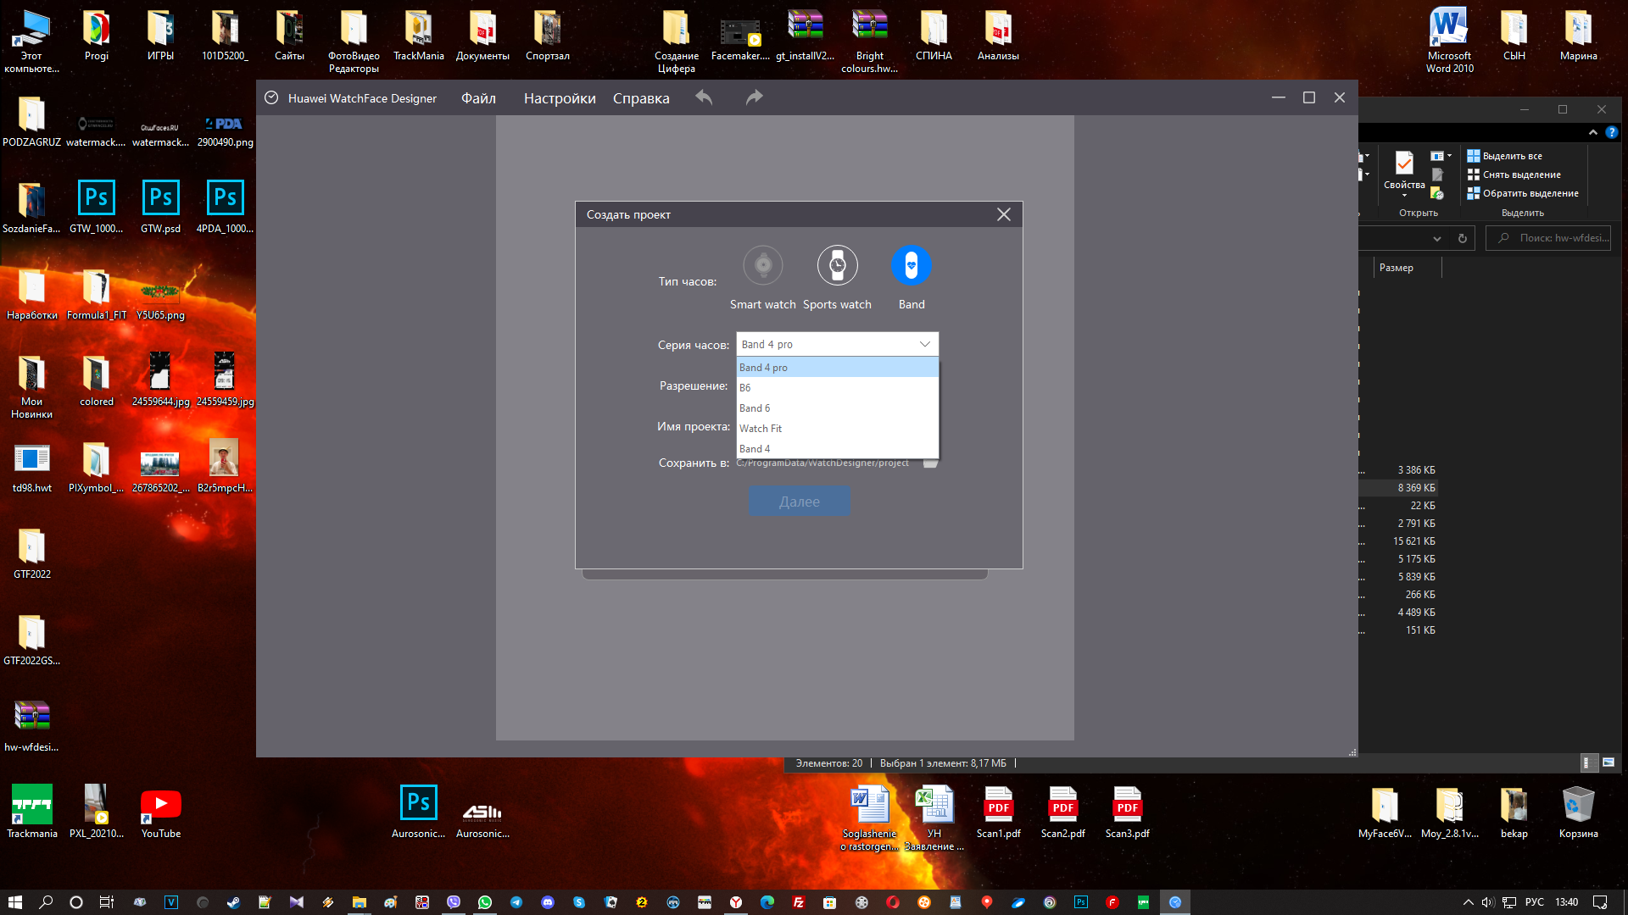
Task: Select td98.hwt desktop file
Action: pyautogui.click(x=32, y=467)
